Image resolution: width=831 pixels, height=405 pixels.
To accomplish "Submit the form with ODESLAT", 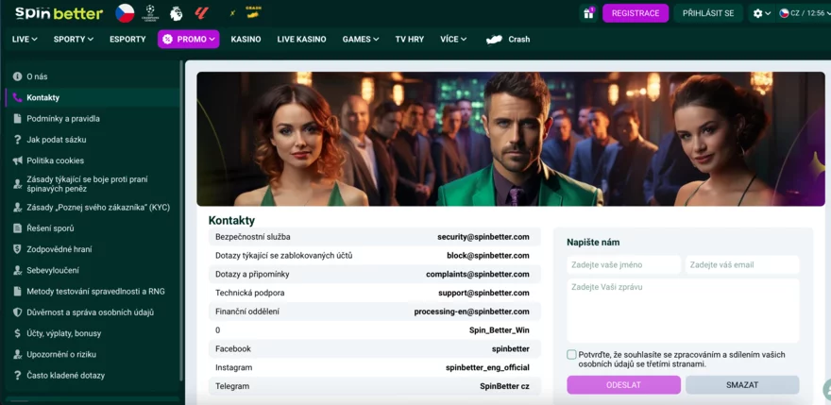I will pyautogui.click(x=623, y=385).
